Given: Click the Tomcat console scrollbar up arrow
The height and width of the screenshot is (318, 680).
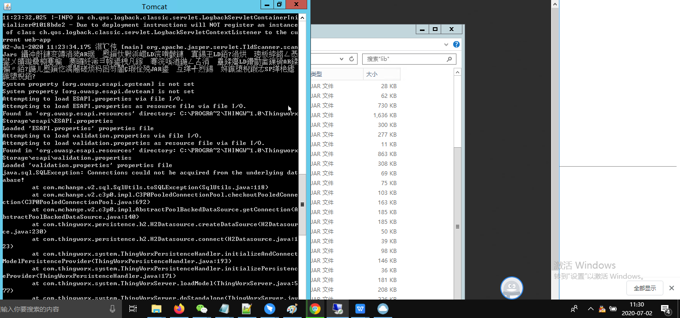Looking at the screenshot, I should click(302, 18).
